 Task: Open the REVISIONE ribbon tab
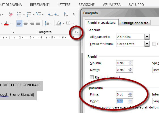[x=87, y=5]
